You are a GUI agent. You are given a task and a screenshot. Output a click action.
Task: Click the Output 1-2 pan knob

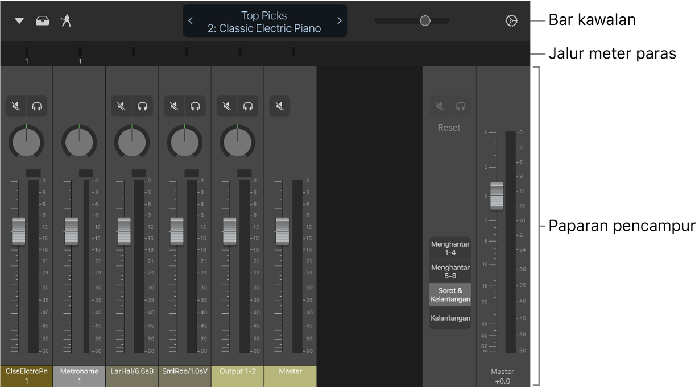[238, 142]
